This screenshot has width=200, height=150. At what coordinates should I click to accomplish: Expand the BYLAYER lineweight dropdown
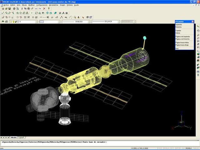tap(119, 22)
